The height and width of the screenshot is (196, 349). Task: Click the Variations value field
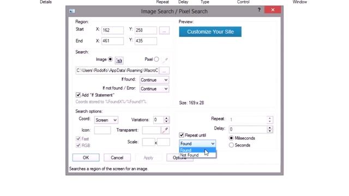pos(159,120)
